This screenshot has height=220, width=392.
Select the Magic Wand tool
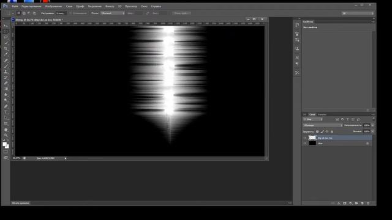[x=6, y=43]
